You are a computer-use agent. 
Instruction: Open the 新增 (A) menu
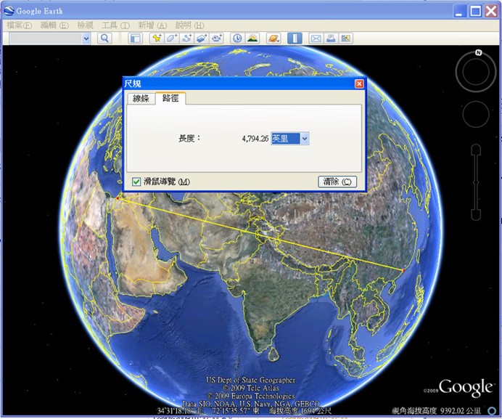click(x=152, y=25)
